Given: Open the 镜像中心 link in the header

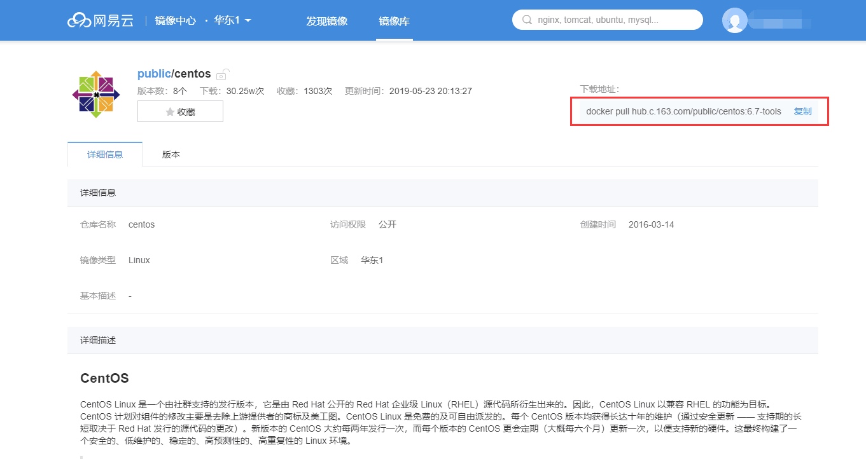Looking at the screenshot, I should pyautogui.click(x=176, y=20).
